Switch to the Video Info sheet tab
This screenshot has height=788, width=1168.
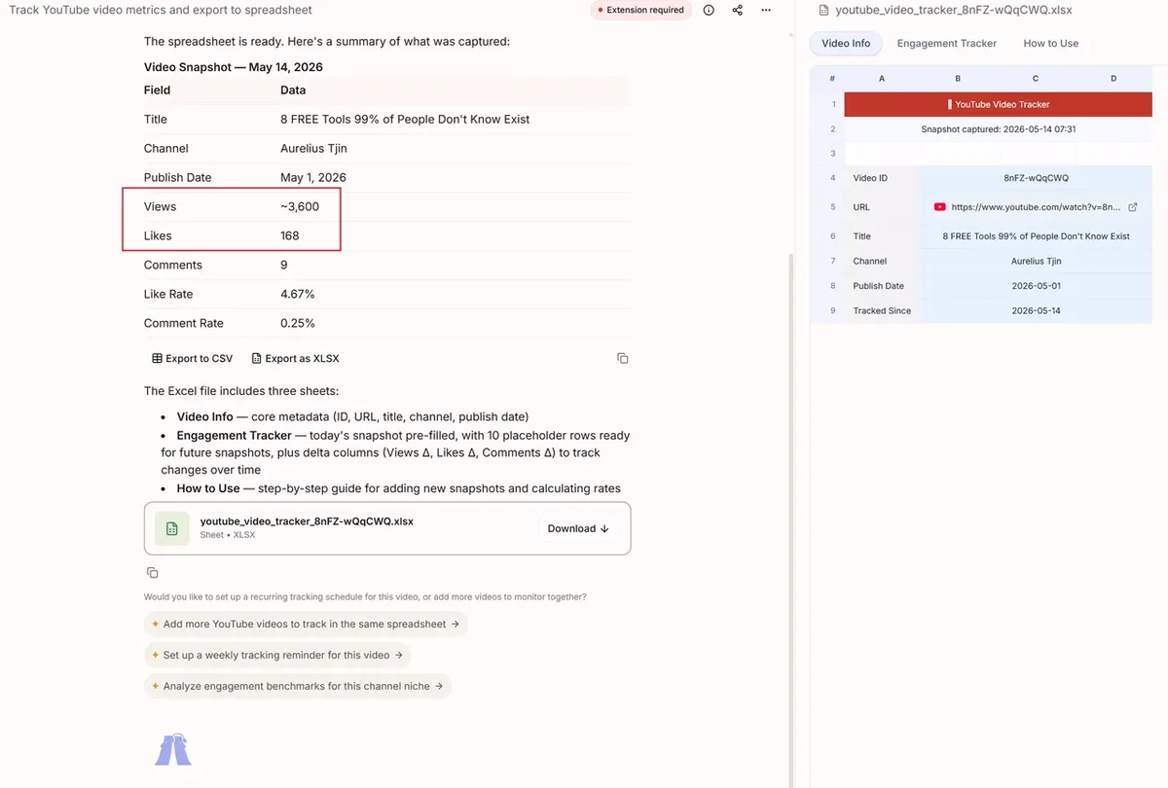[x=846, y=43]
